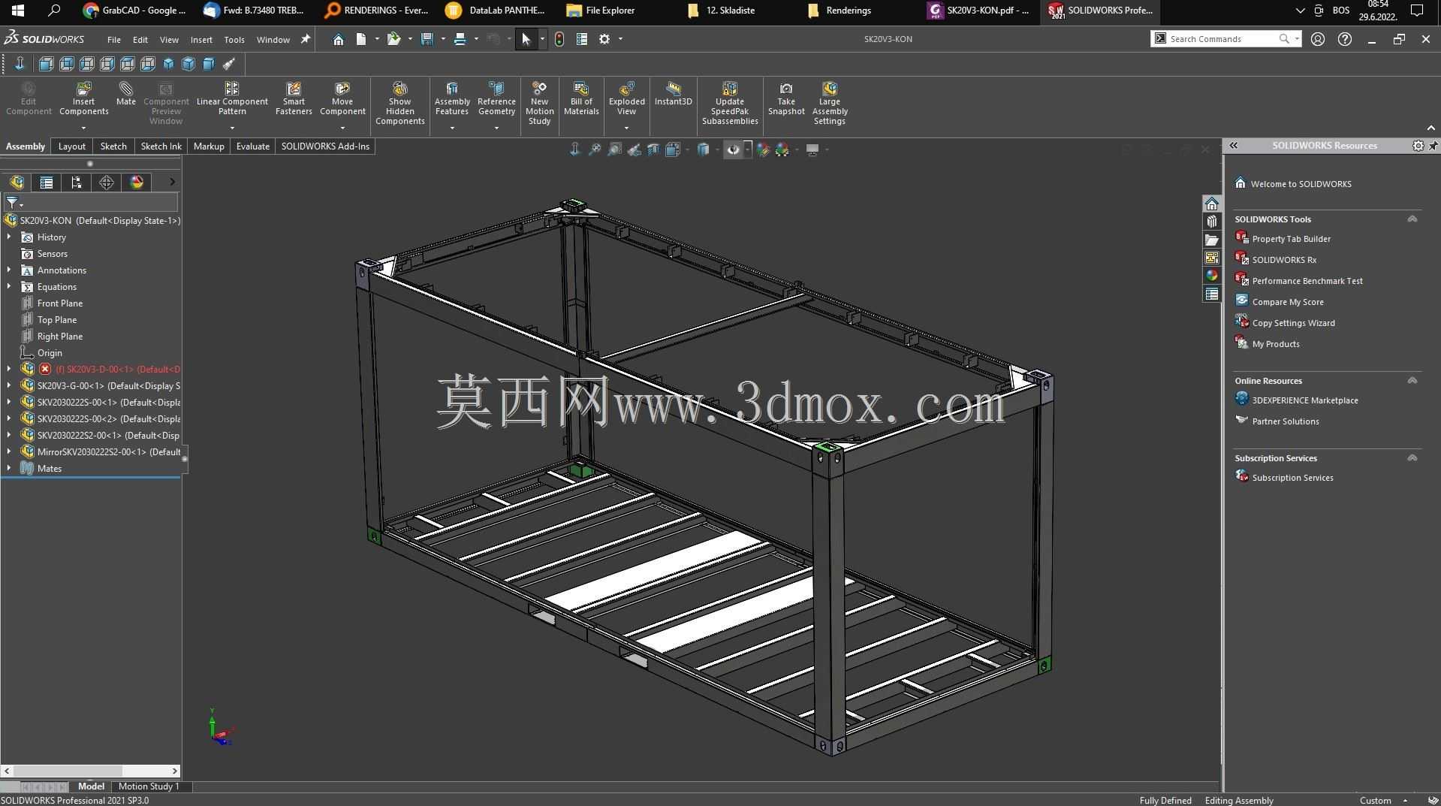Expand the Equations tree node
Image resolution: width=1441 pixels, height=806 pixels.
click(x=9, y=287)
